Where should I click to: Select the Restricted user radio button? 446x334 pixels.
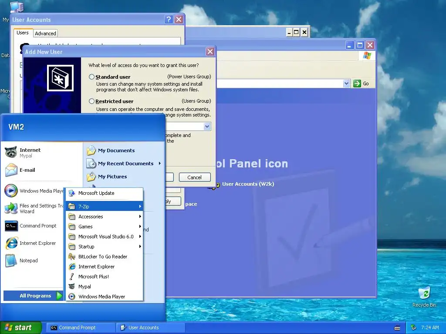91,101
